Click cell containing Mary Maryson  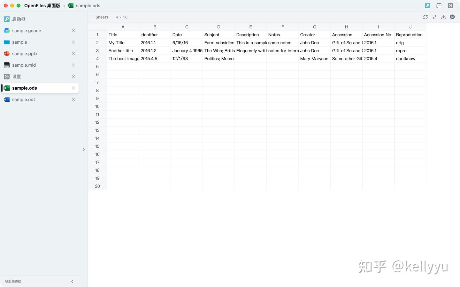click(315, 59)
